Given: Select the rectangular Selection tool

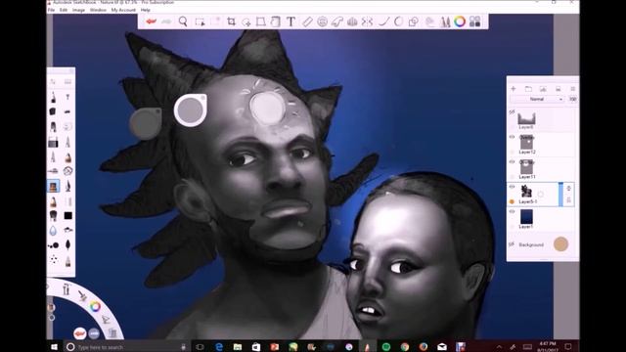Looking at the screenshot, I should (200, 22).
